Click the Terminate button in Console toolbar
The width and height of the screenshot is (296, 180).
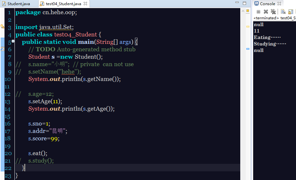coord(258,12)
